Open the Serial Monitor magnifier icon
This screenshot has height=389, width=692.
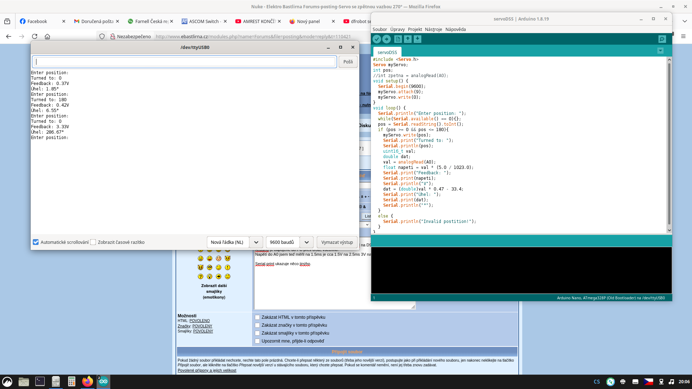662,39
